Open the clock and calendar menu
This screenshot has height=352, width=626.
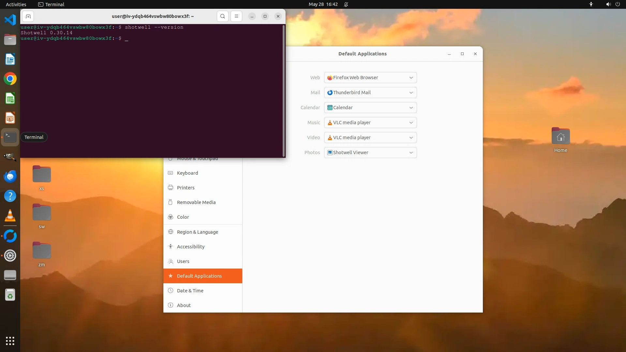[323, 4]
